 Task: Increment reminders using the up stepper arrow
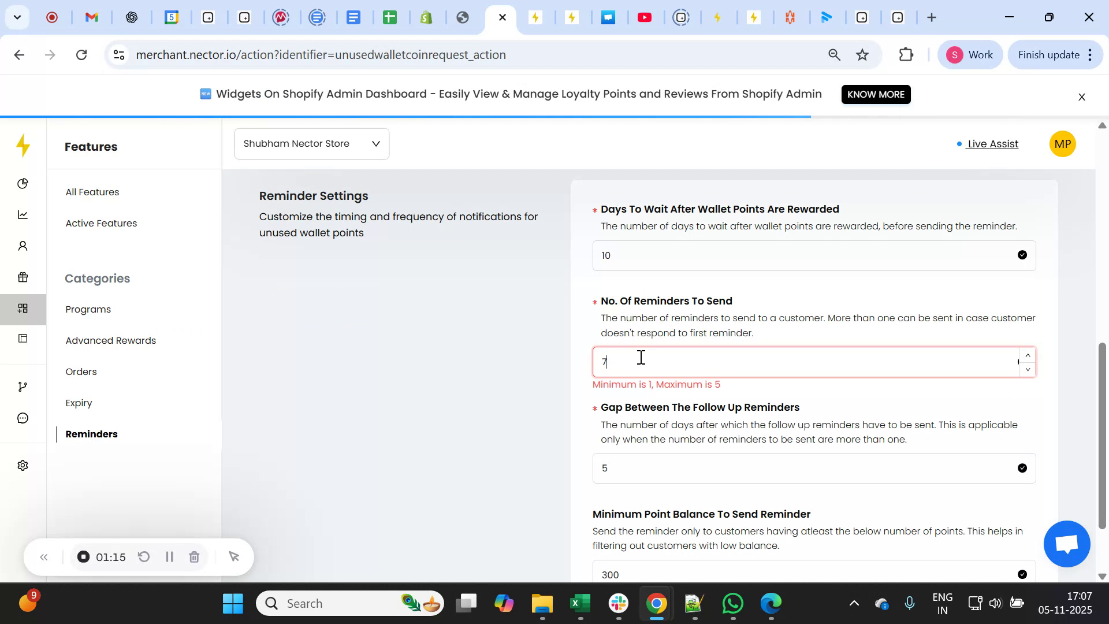pyautogui.click(x=1028, y=355)
